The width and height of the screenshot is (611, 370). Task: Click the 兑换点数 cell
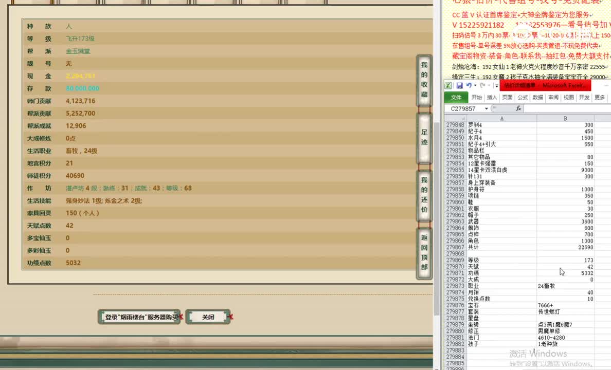coord(501,299)
